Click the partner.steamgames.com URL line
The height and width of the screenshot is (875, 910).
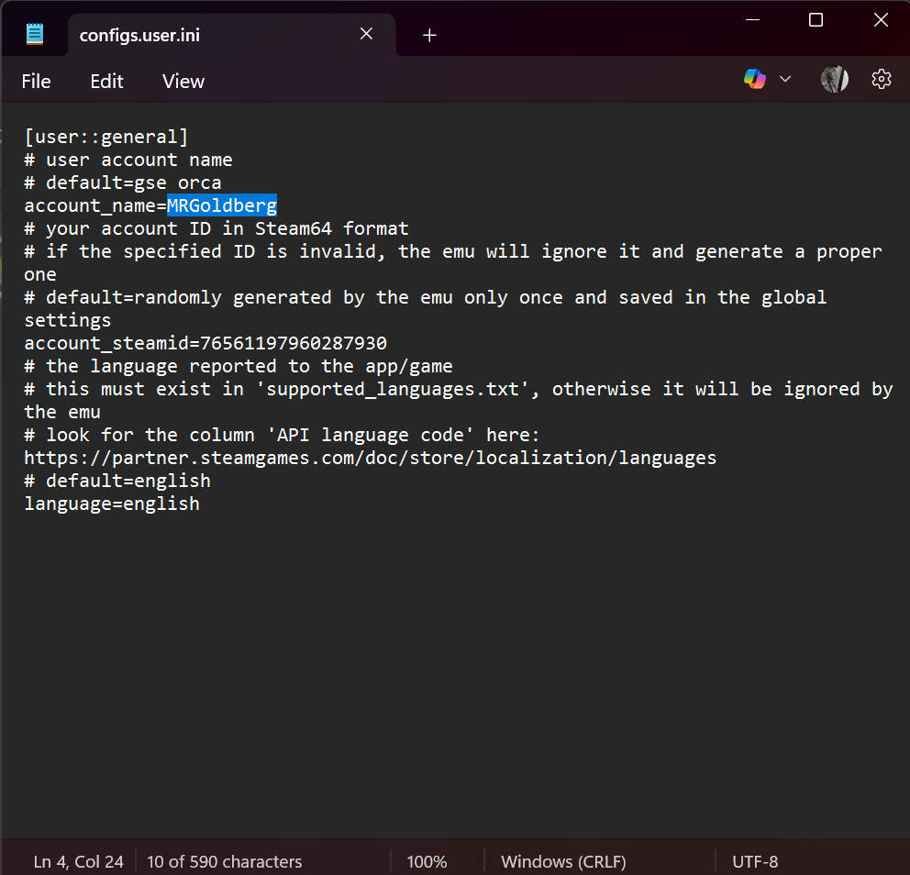[371, 458]
